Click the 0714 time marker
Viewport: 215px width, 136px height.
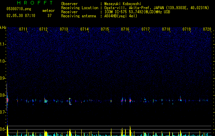coord(84,29)
